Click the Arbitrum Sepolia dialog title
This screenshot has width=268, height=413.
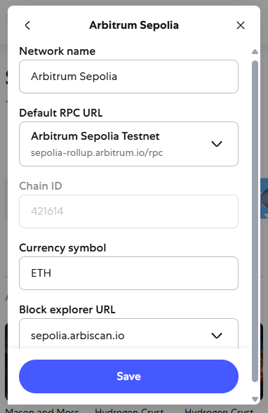click(134, 25)
